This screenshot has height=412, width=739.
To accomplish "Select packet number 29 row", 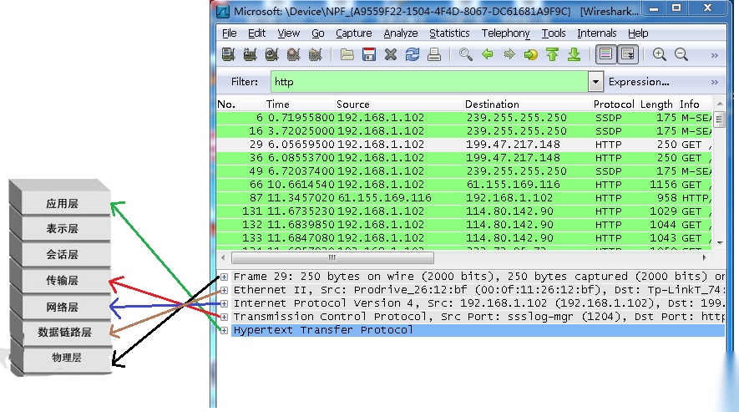I will click(x=463, y=145).
